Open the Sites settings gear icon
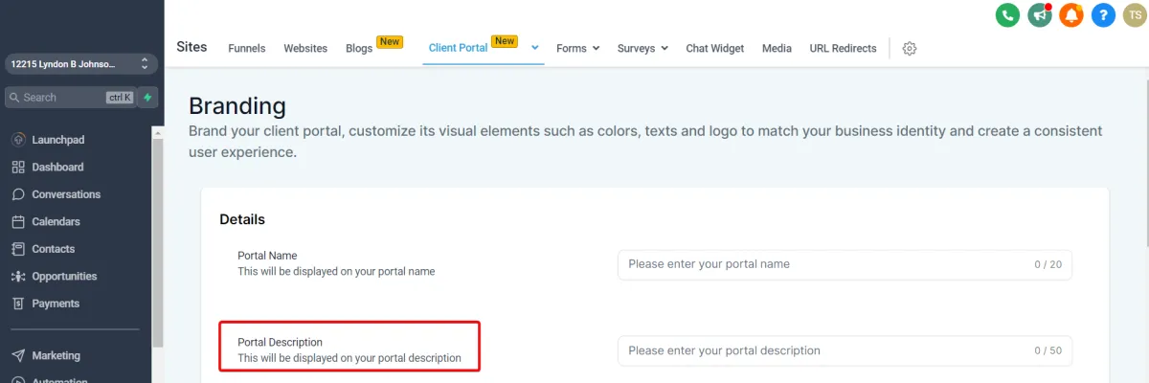 (910, 49)
